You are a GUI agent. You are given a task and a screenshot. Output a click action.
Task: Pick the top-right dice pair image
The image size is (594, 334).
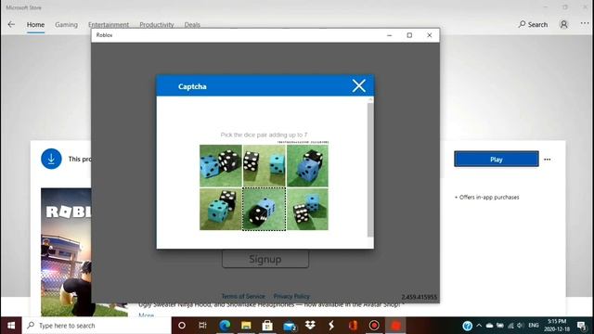(307, 166)
